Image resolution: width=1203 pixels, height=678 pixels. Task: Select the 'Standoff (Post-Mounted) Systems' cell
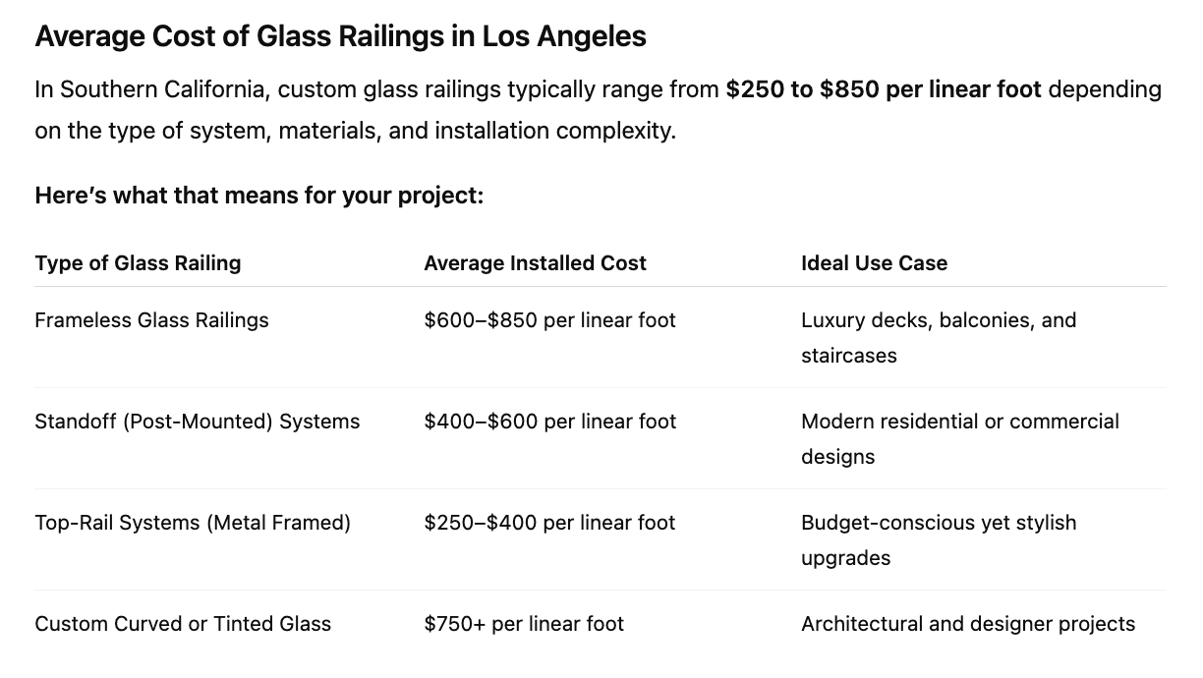(x=197, y=422)
